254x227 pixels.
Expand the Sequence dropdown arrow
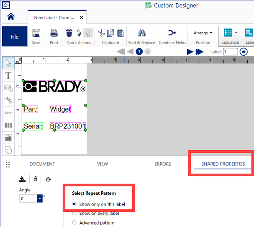point(236,33)
